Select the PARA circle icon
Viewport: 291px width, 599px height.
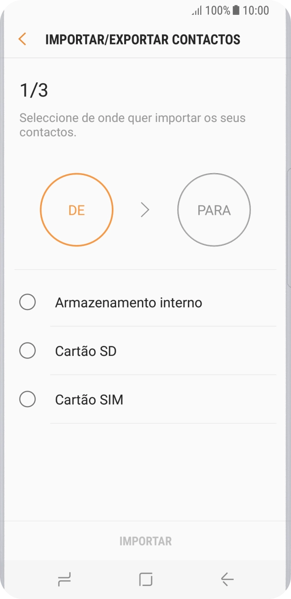[214, 210]
